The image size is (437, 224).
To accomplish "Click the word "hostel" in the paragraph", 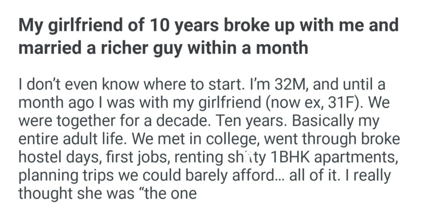I will pos(40,157).
